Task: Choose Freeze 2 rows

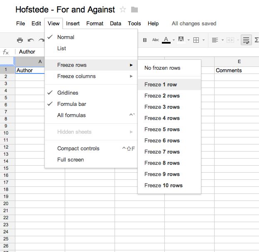Action: point(169,96)
